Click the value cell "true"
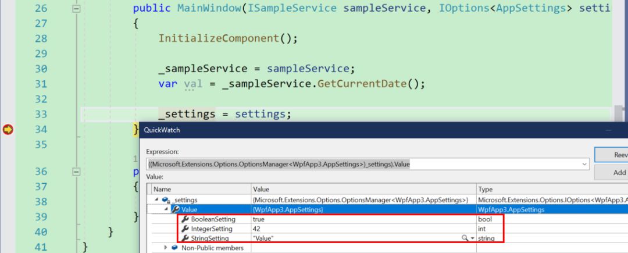Screen dimensions: 628x253 [x=258, y=219]
